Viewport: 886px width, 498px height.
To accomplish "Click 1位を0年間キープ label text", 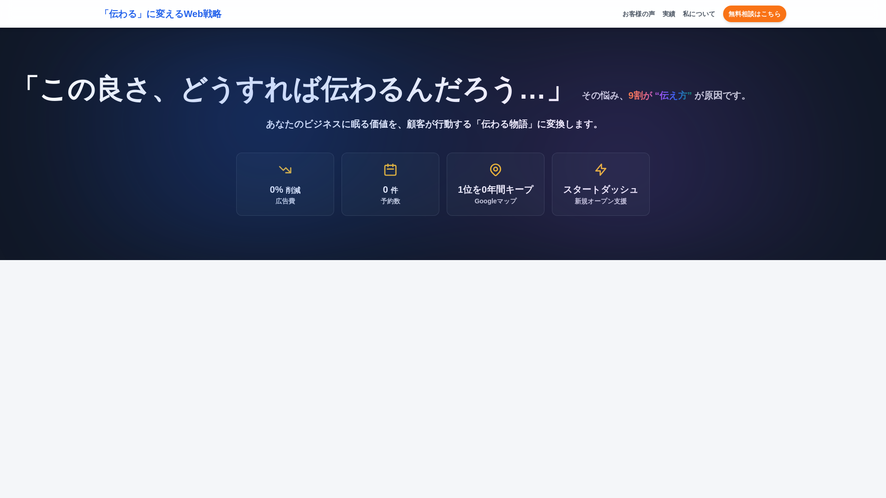I will point(496,190).
